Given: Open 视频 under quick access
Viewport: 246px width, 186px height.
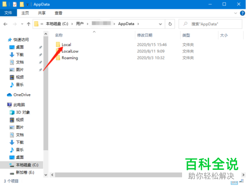Looking at the screenshot, I should tap(20, 77).
